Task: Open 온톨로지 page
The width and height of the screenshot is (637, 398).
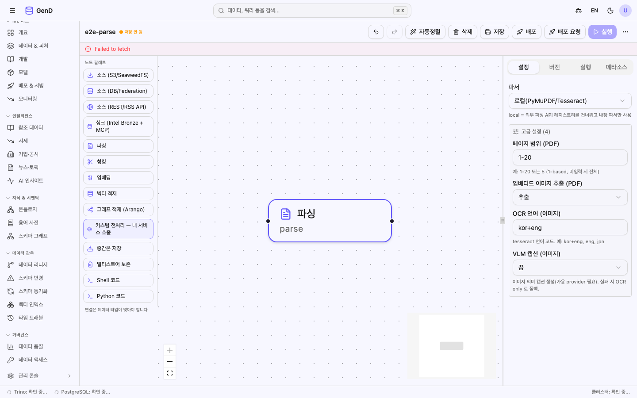Action: click(x=40, y=210)
